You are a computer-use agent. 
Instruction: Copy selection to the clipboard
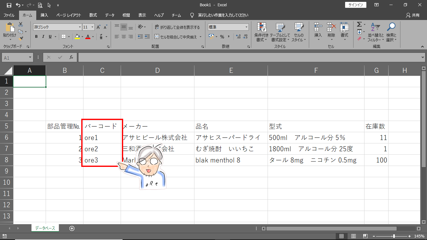[x=20, y=32]
